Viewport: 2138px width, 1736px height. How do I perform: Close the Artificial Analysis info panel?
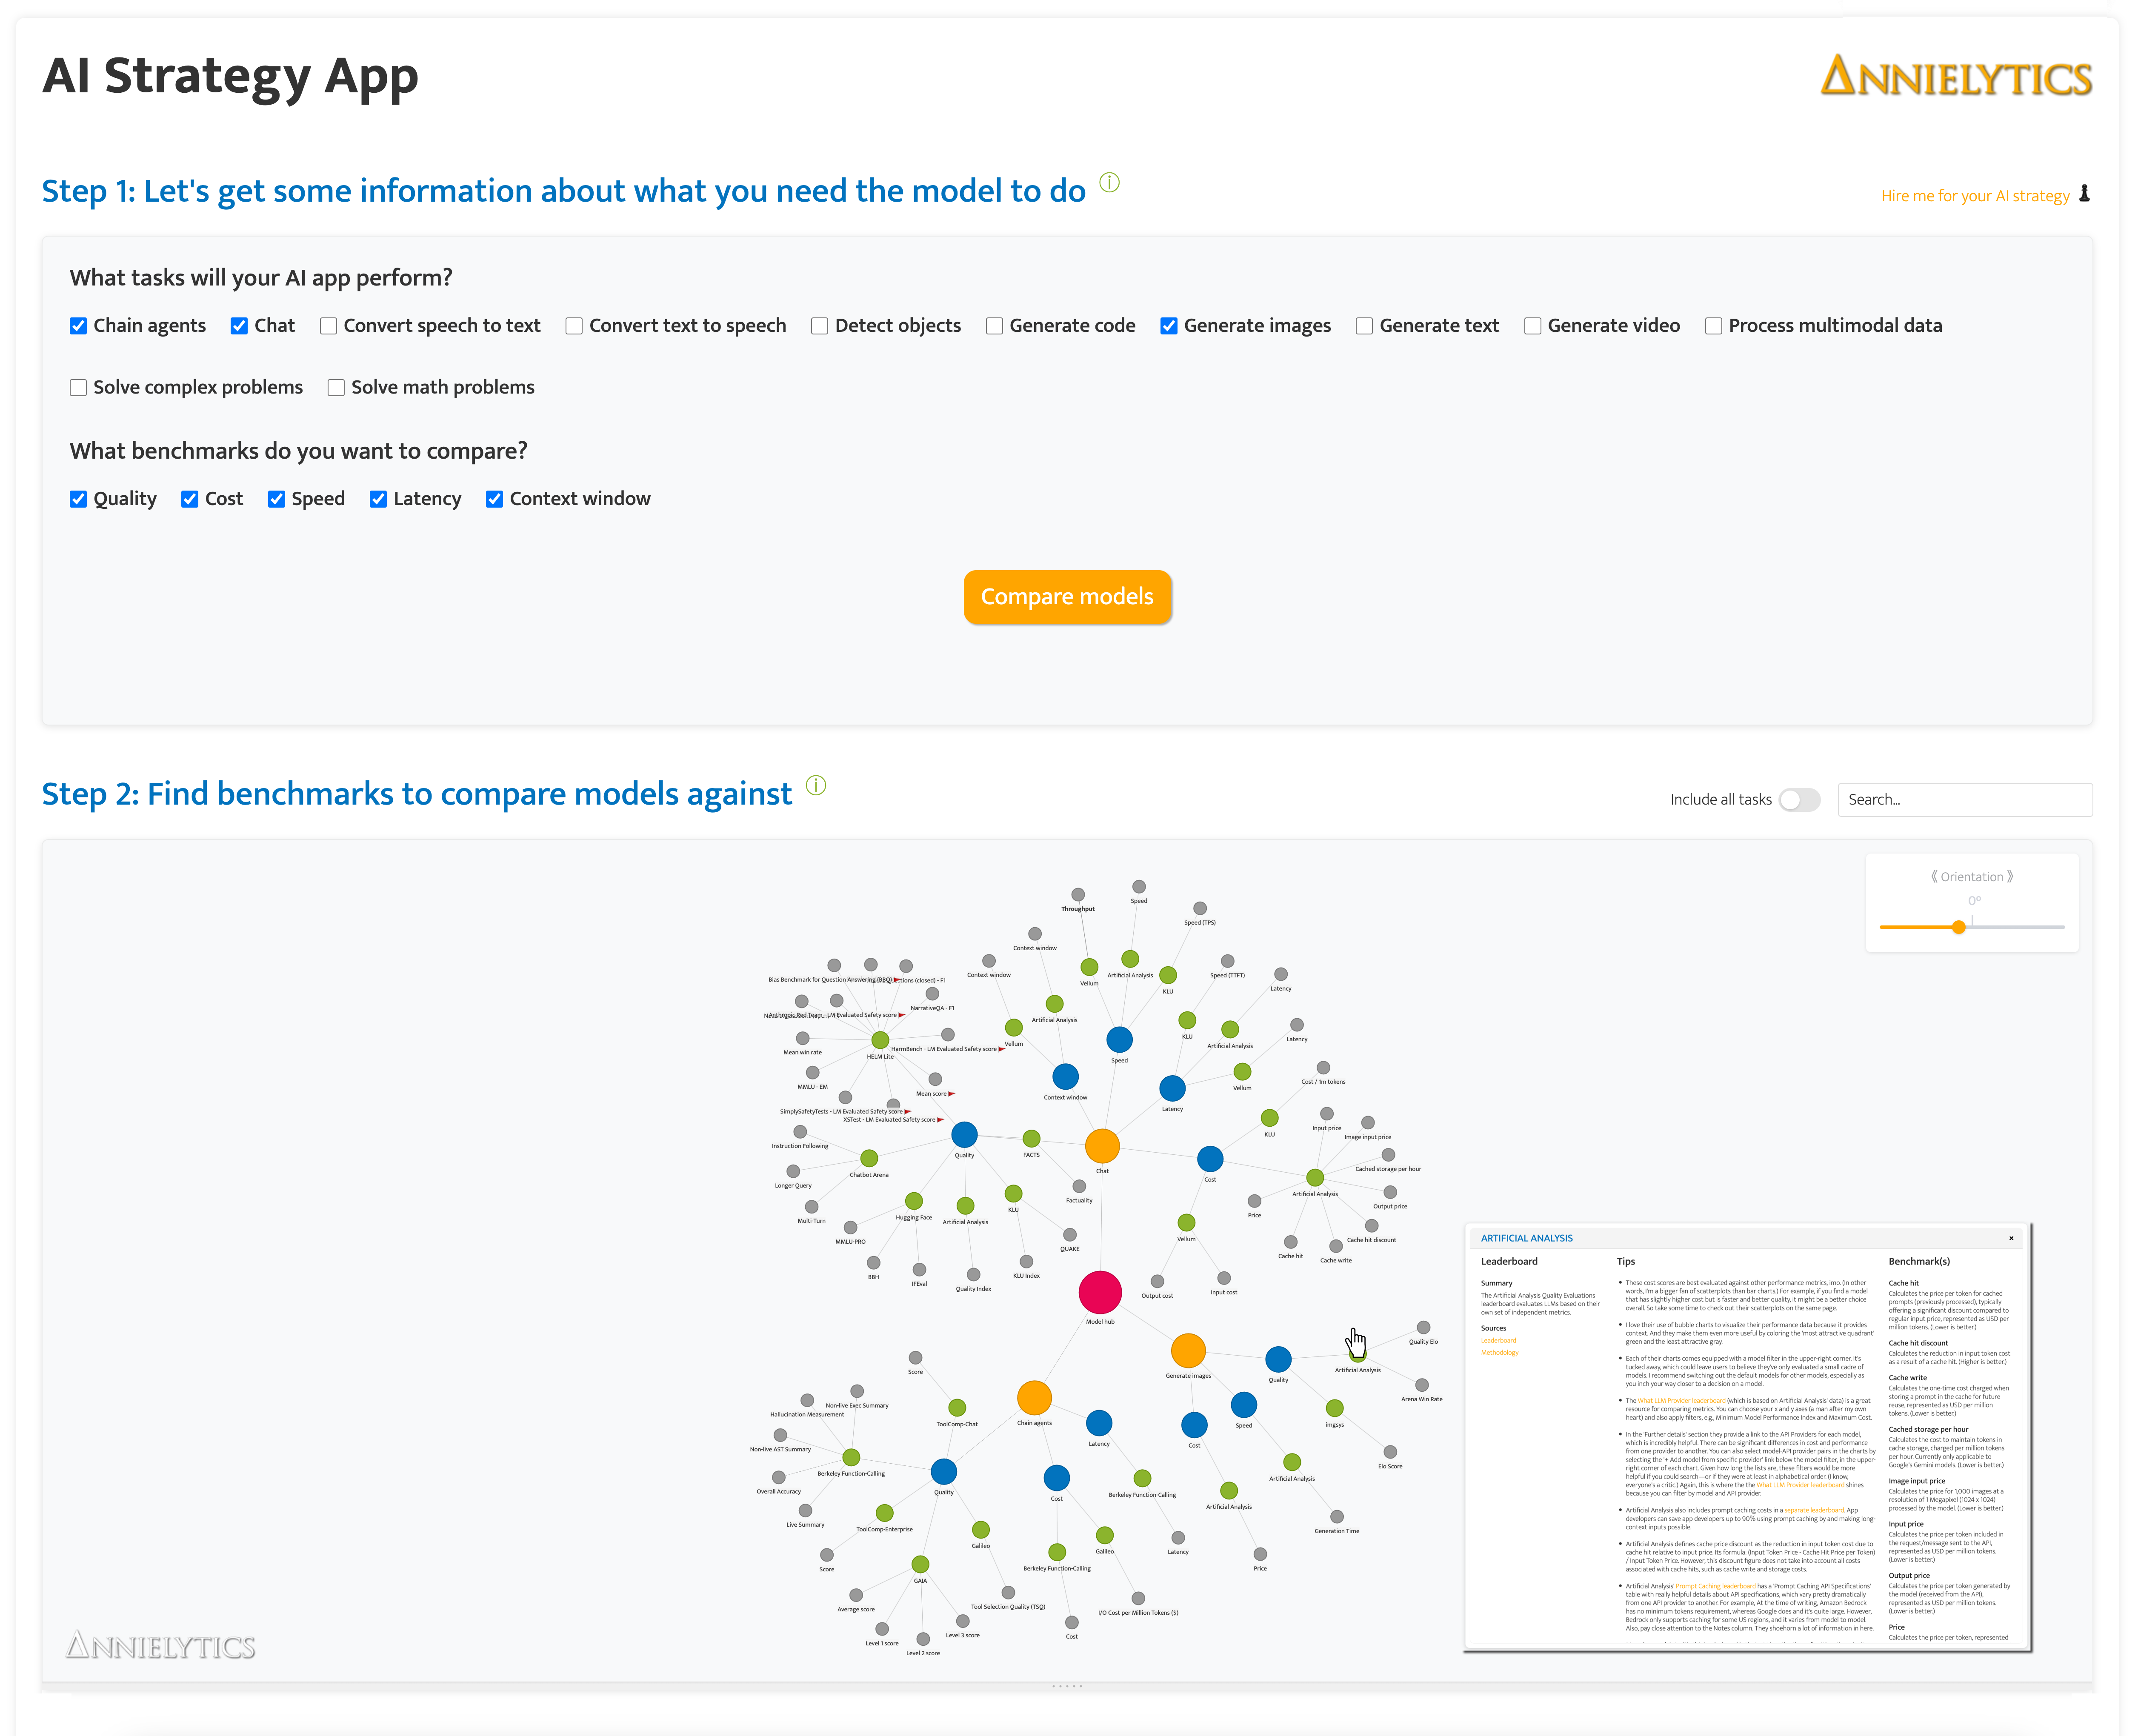tap(2011, 1238)
